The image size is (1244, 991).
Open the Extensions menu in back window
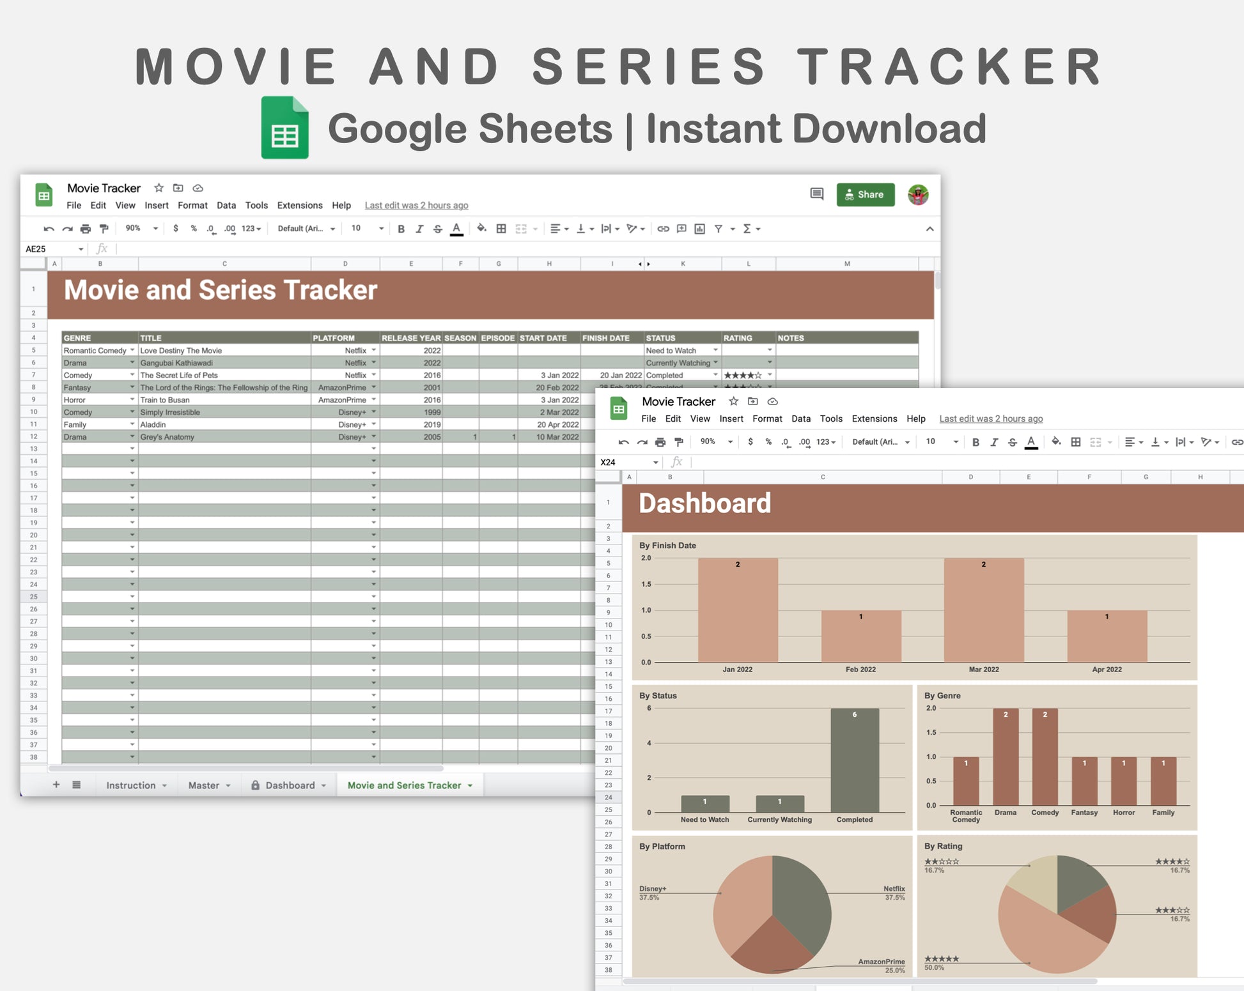pos(299,205)
